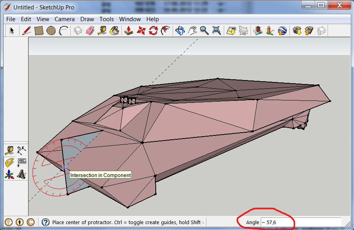The image size is (354, 230).
Task: Select the Dimensions tool in side panel
Action: 21,149
